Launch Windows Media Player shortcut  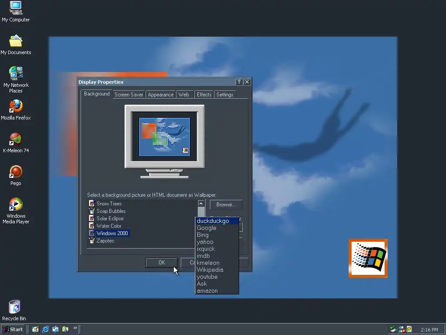16,211
